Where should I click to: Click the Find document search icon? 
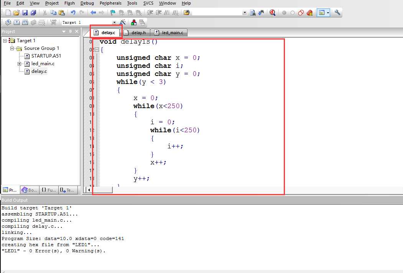(x=253, y=13)
